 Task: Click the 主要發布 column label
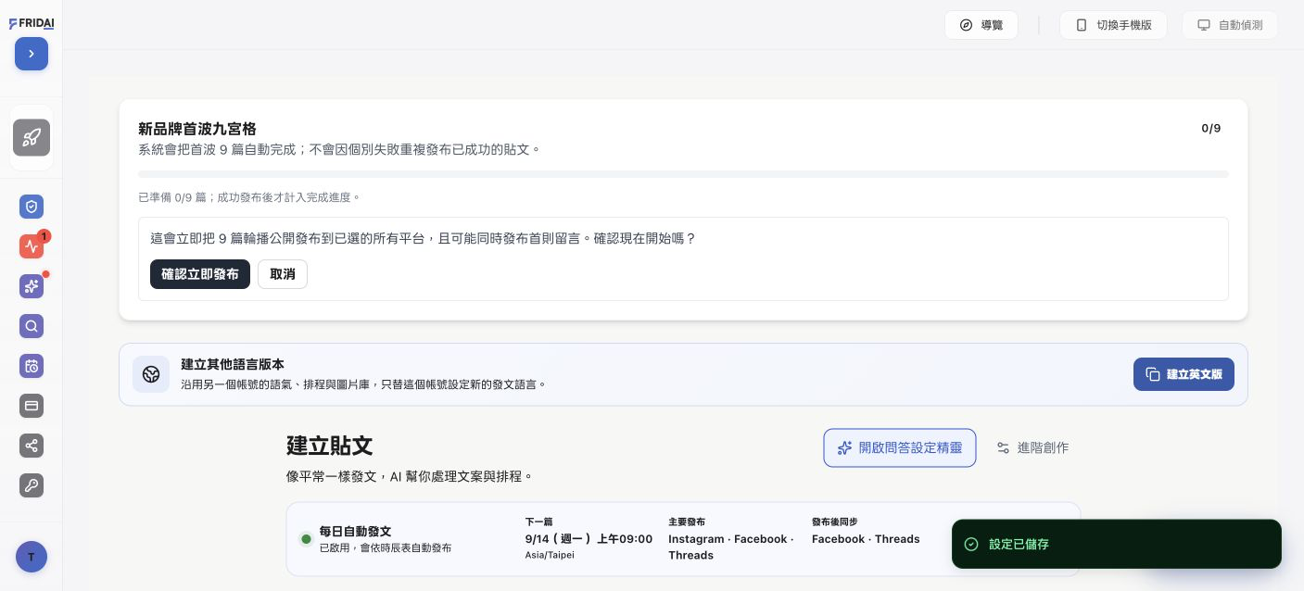687,522
